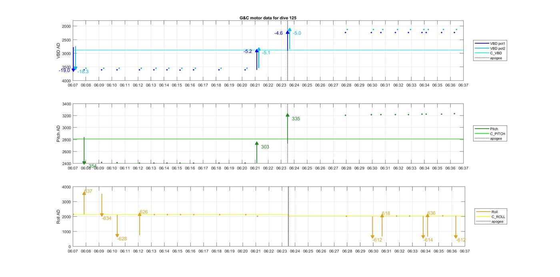Click "apogee" in the Pitch legend box
This screenshot has width=560, height=277.
tap(489, 139)
